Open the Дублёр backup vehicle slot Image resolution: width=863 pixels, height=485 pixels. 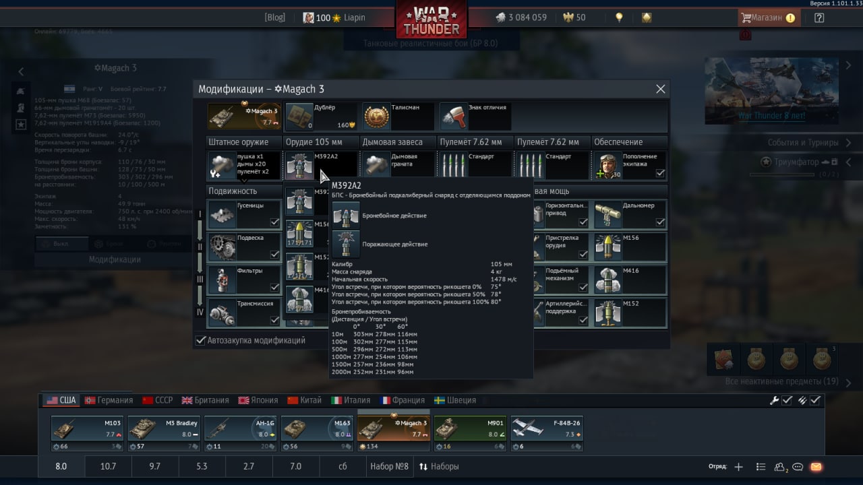click(320, 117)
